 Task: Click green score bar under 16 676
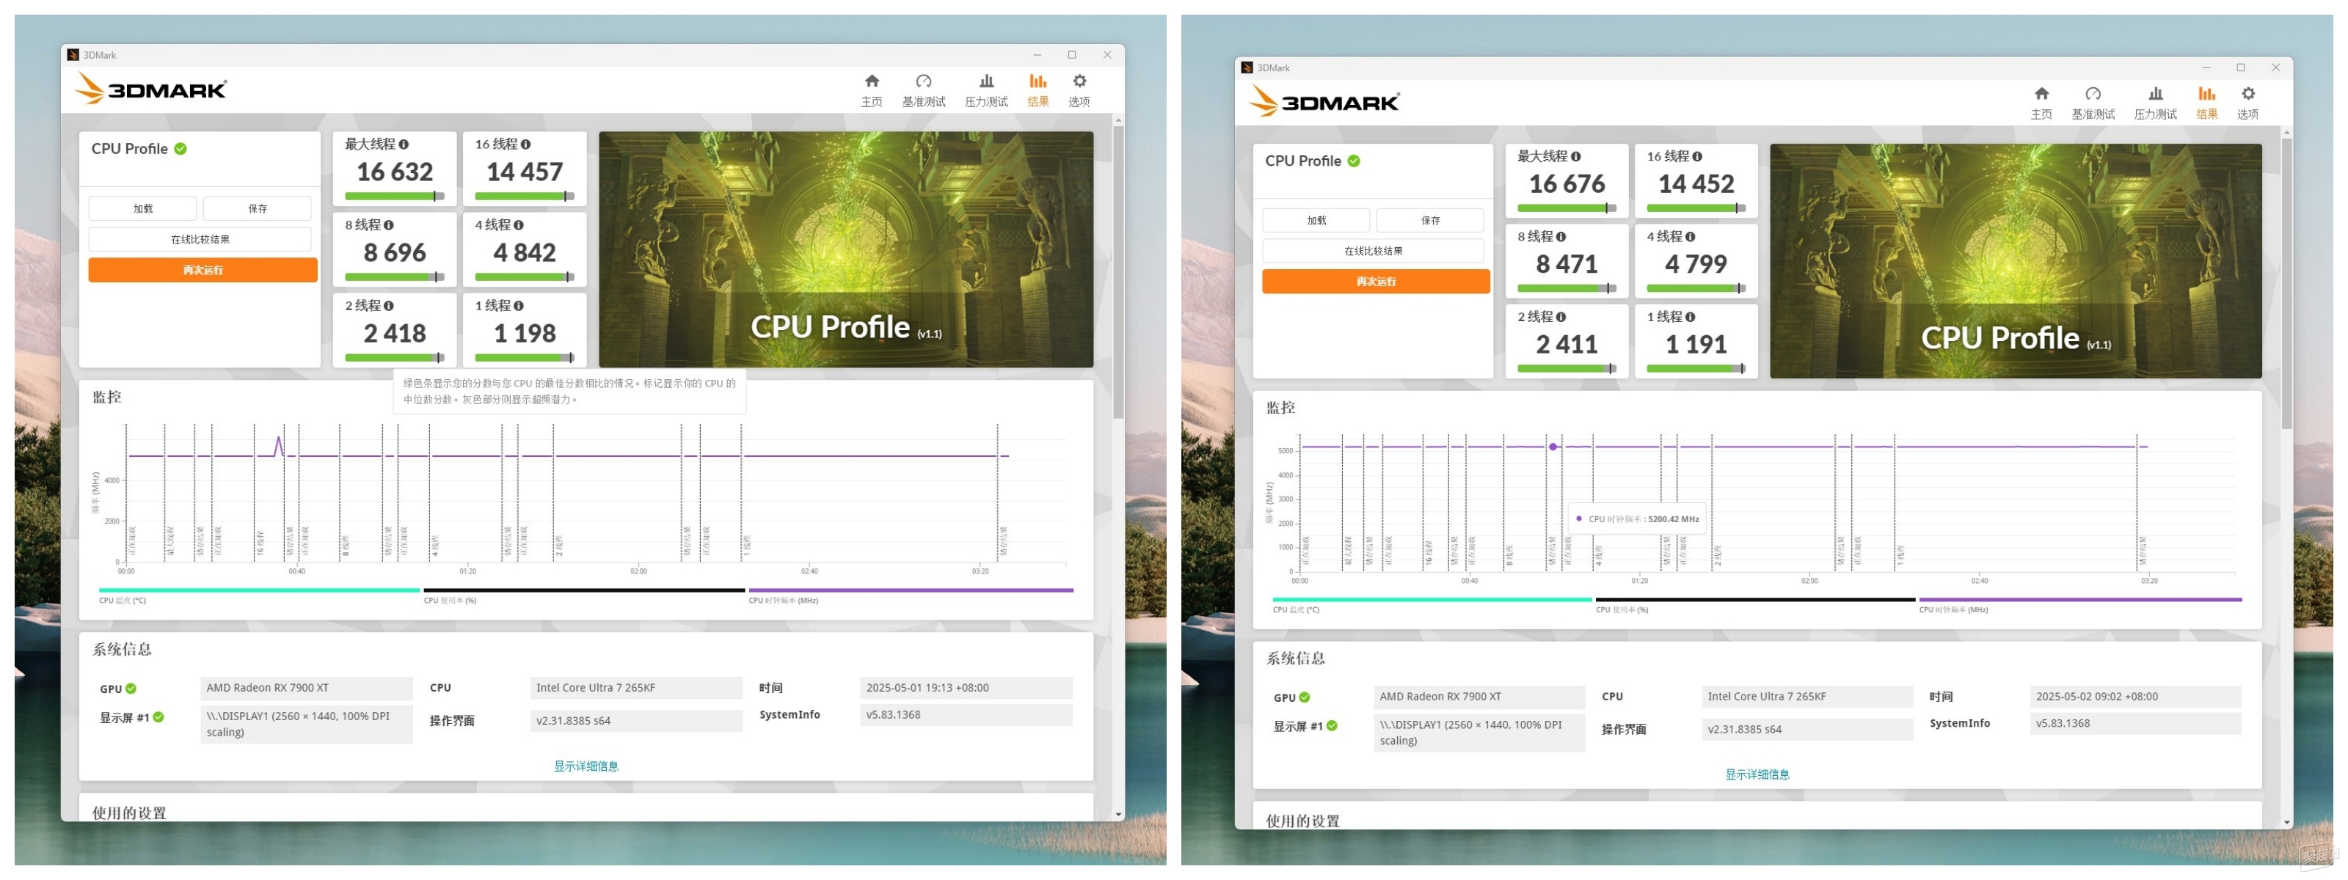(1566, 208)
